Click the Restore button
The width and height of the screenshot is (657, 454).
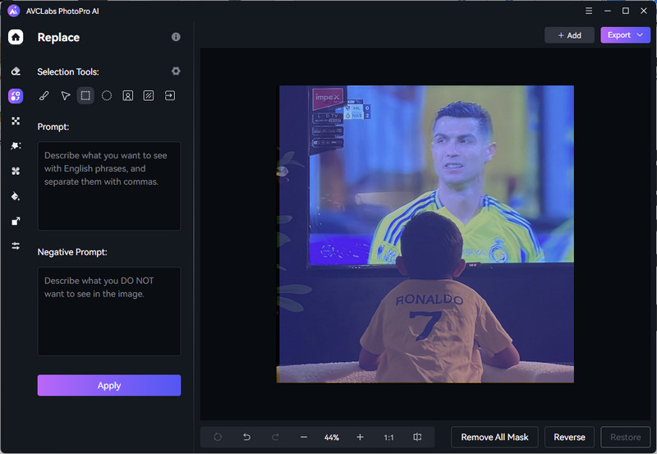click(625, 438)
